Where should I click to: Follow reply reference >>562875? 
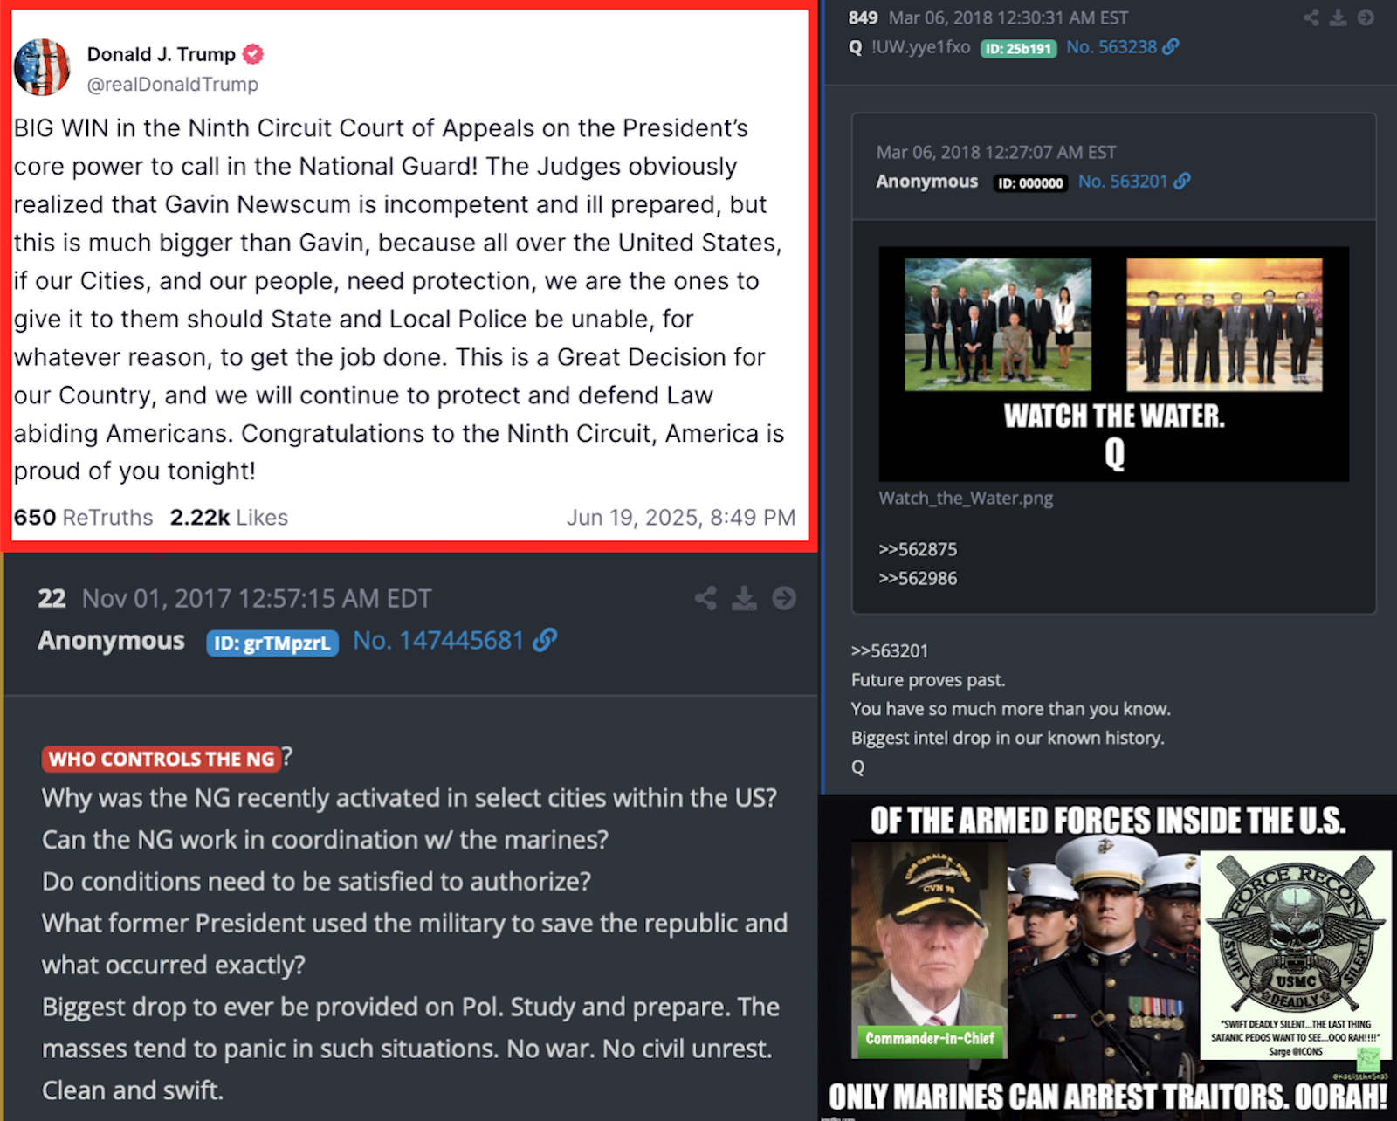pyautogui.click(x=918, y=549)
